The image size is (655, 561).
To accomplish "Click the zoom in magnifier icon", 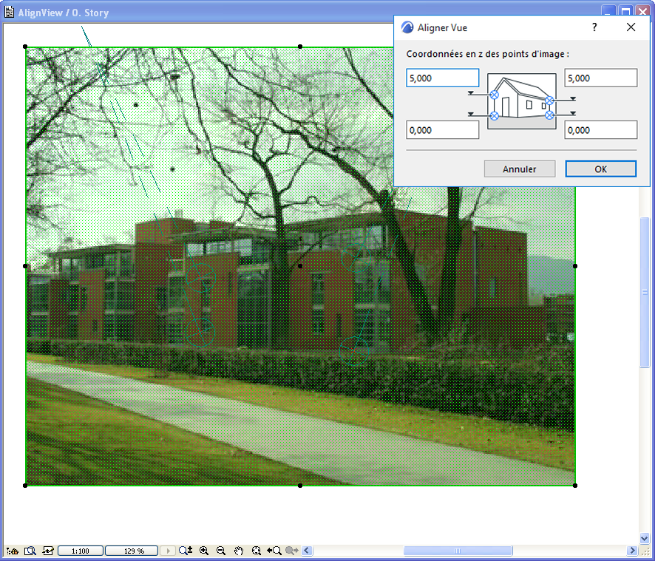I will pyautogui.click(x=204, y=551).
